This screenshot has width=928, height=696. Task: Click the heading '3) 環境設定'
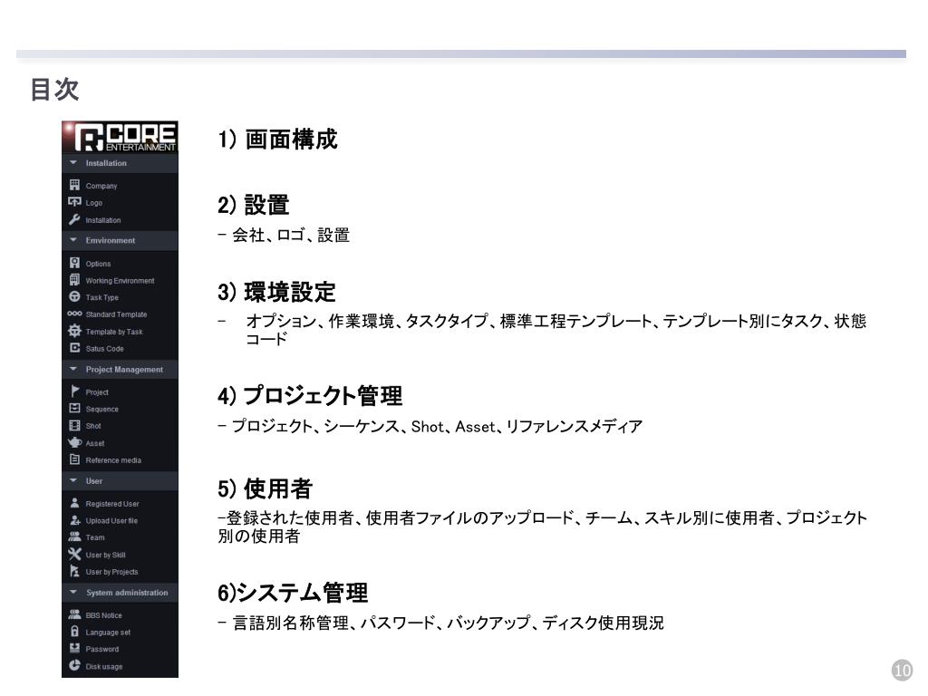point(276,293)
